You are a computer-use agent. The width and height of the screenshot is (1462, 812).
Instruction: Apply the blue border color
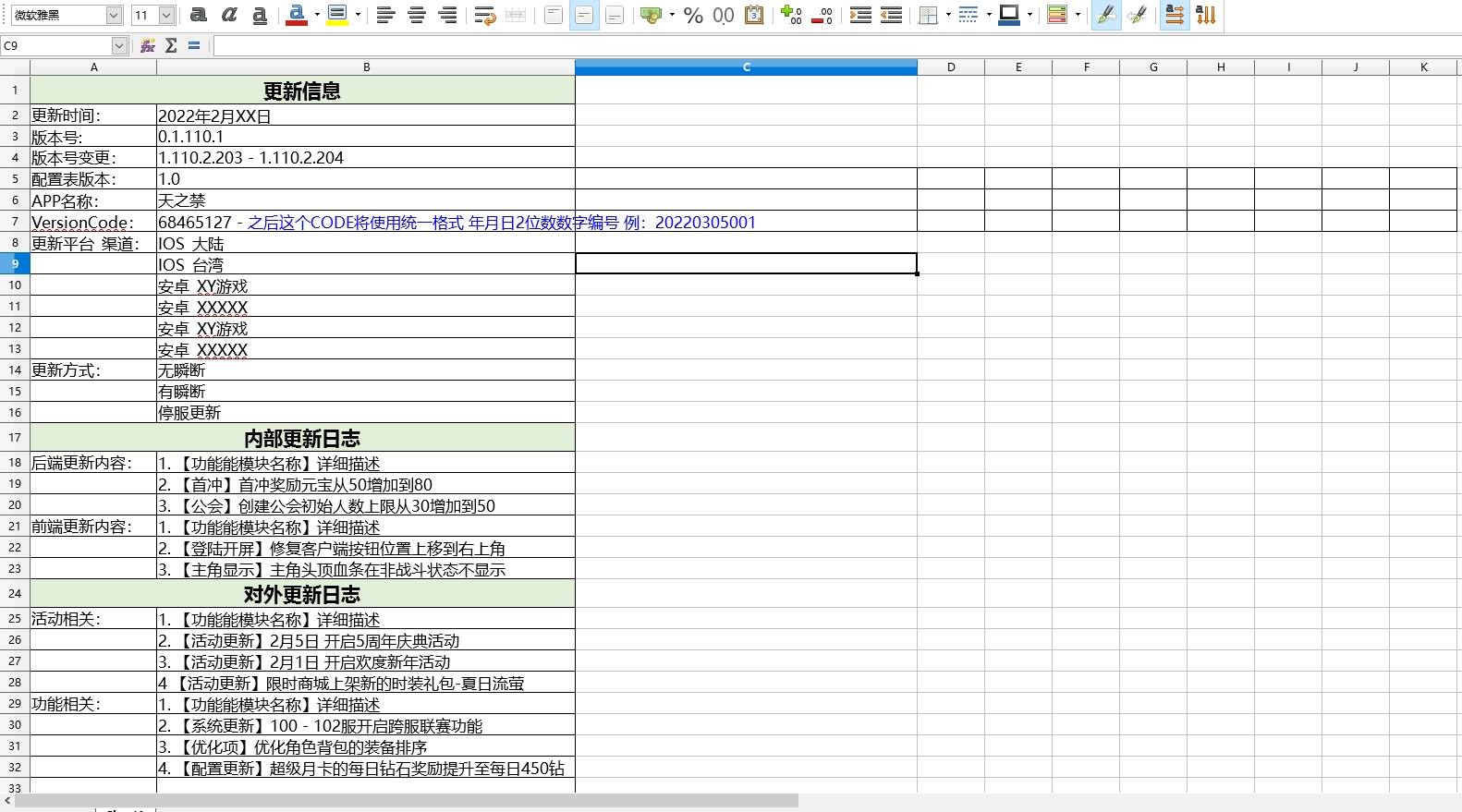pyautogui.click(x=1009, y=15)
